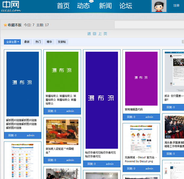Click admin under 新加坡人欲驱赶 post

[70, 160]
